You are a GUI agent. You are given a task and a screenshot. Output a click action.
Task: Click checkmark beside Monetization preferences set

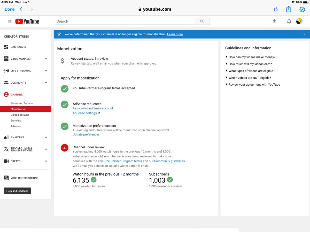65,126
